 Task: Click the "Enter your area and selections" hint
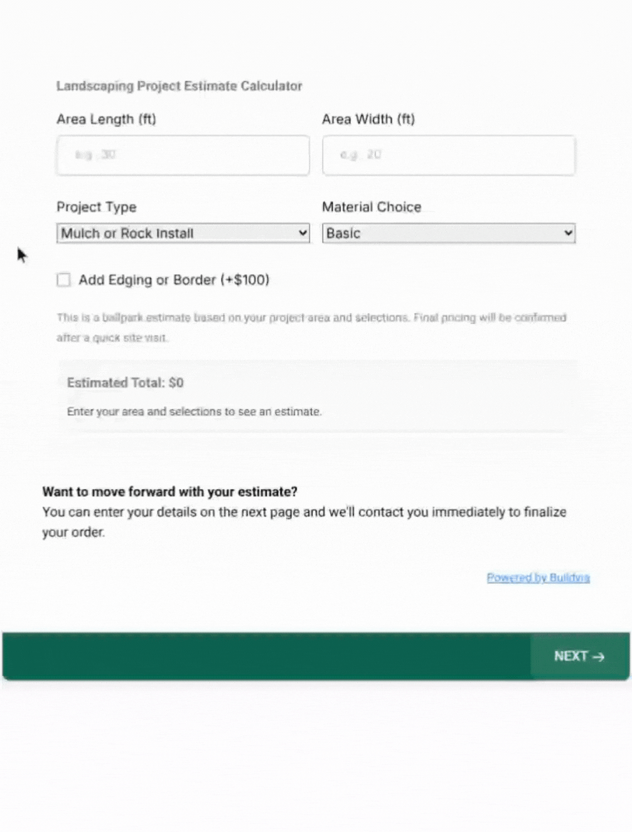tap(194, 412)
